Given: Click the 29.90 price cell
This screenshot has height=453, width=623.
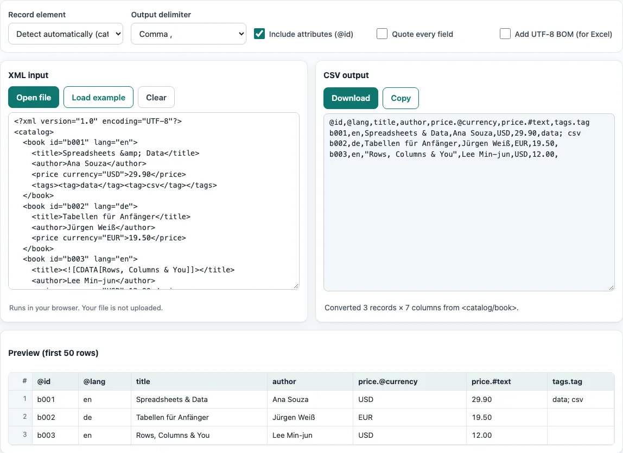Looking at the screenshot, I should point(507,399).
